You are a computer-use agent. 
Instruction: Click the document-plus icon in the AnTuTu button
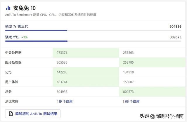pos(11,113)
